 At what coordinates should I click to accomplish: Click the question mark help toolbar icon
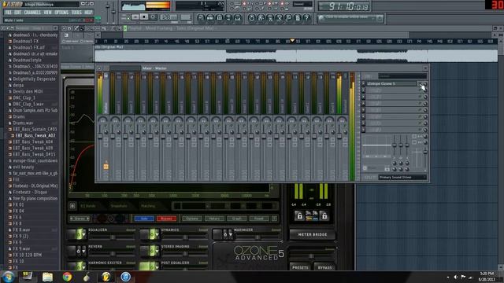306,18
